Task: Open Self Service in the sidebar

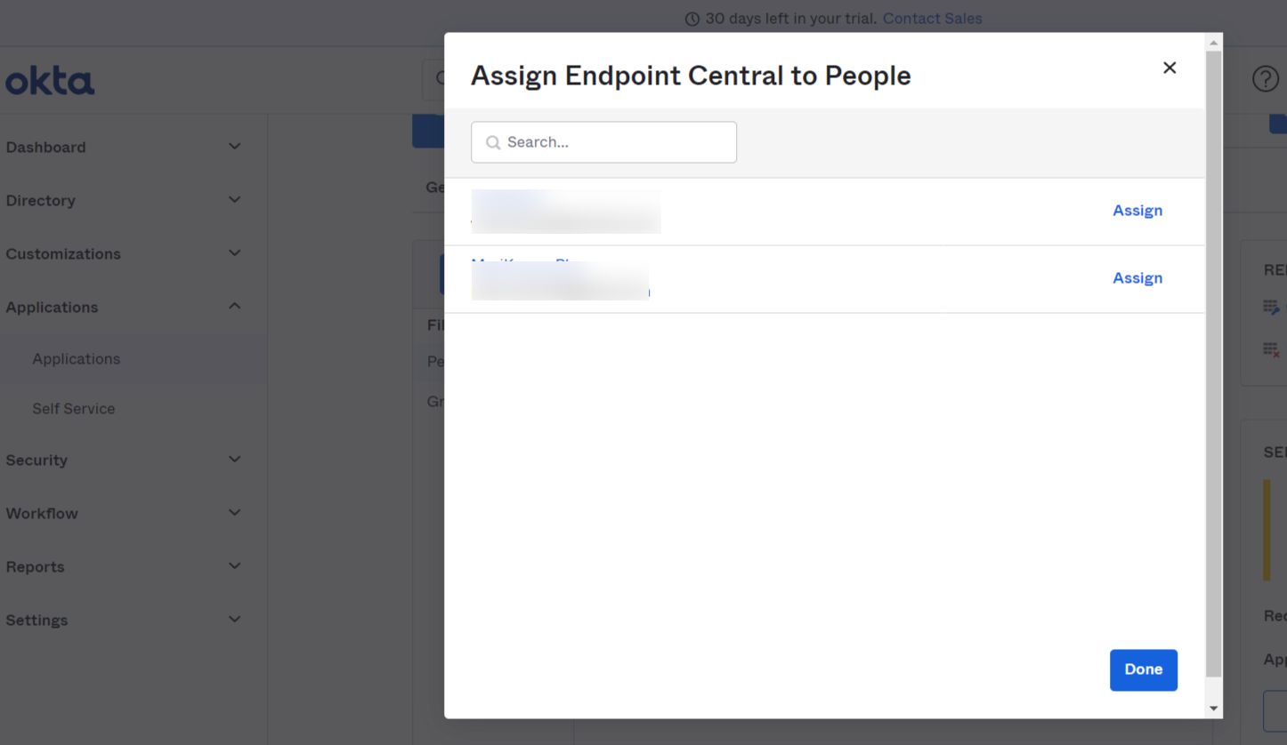Action: click(74, 409)
